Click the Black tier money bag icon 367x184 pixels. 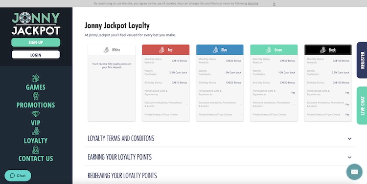click(323, 50)
